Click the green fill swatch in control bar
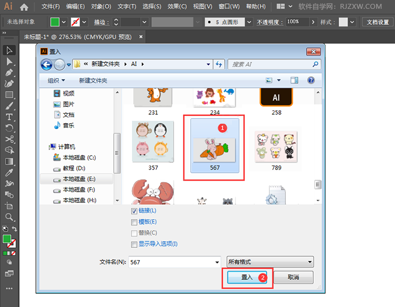This screenshot has width=395, height=307. click(x=55, y=22)
